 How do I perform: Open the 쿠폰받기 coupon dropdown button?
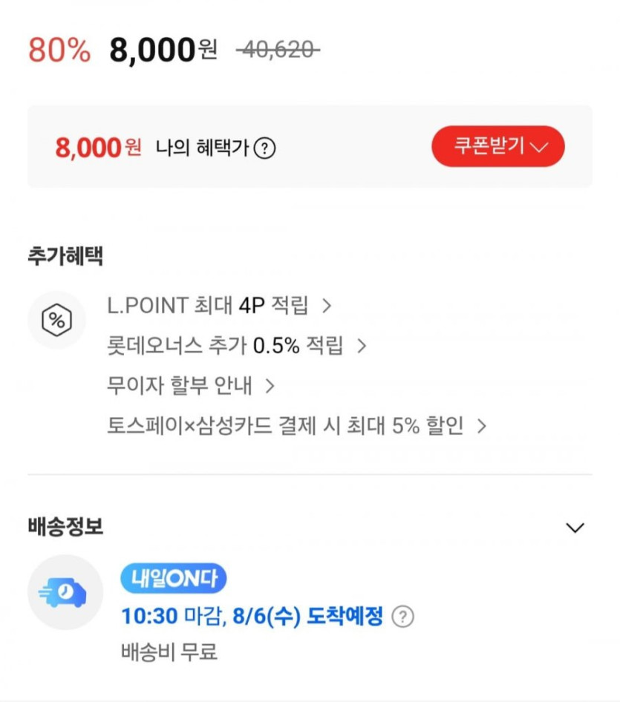(x=497, y=146)
